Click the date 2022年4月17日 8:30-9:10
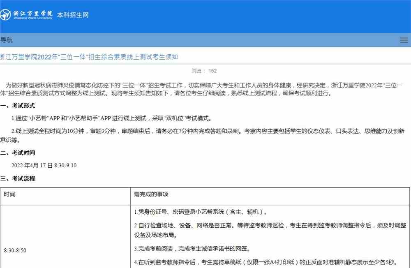Image resolution: width=411 pixels, height=268 pixels. click(44, 166)
